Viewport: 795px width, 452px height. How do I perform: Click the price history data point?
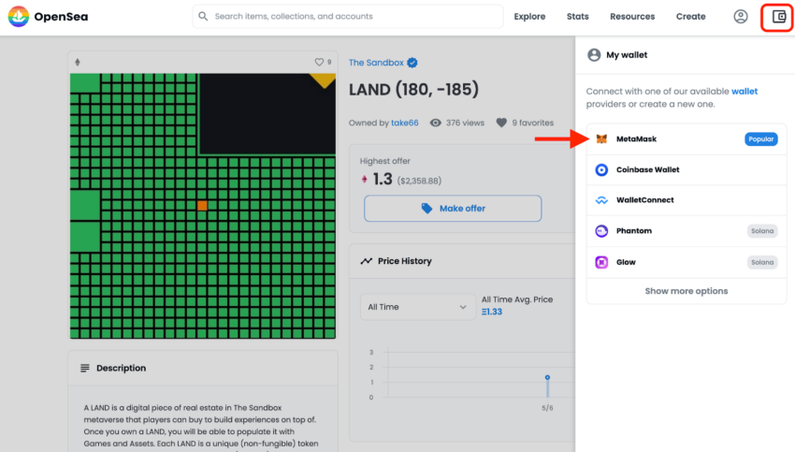(547, 377)
